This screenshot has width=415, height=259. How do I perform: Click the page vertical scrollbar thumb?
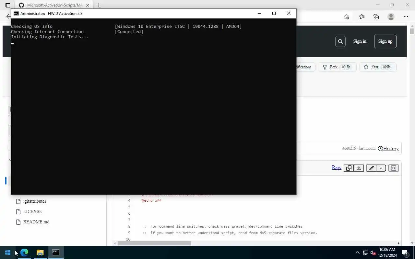coord(412,31)
